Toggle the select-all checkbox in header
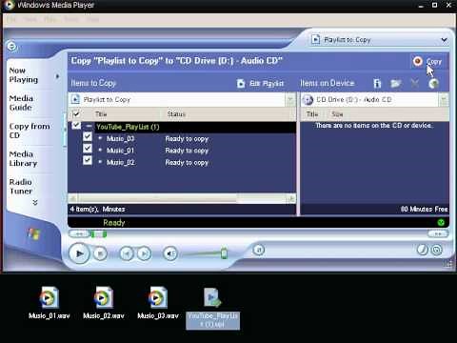The height and width of the screenshot is (343, 457). (76, 113)
